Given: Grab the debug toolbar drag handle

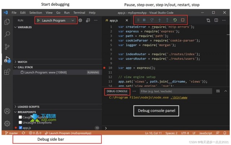Looking at the screenshot, I should (x=138, y=20).
